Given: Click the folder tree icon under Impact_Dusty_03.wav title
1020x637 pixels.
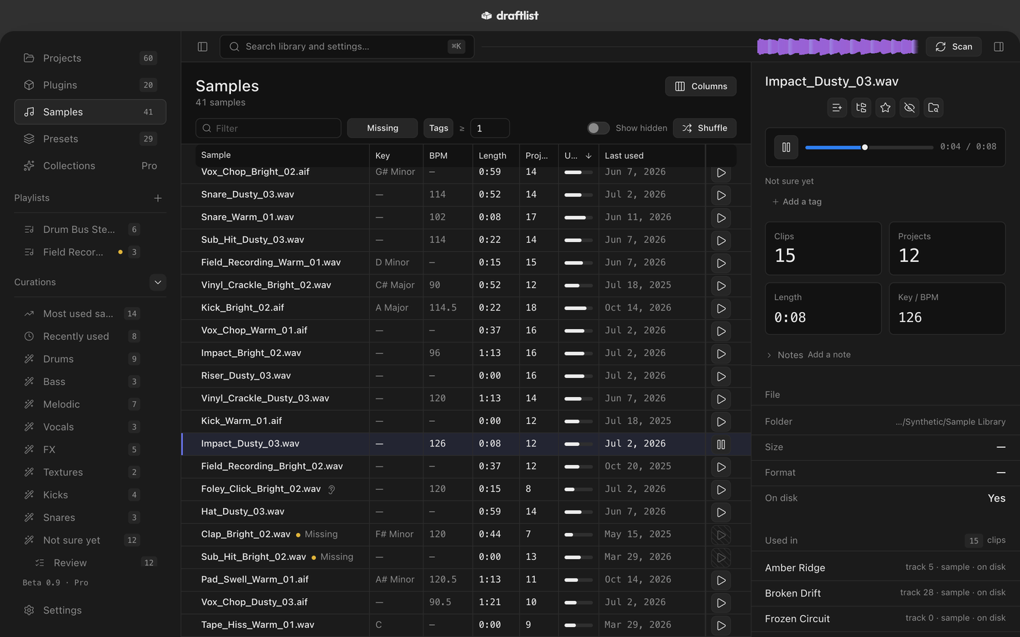Looking at the screenshot, I should pos(861,108).
